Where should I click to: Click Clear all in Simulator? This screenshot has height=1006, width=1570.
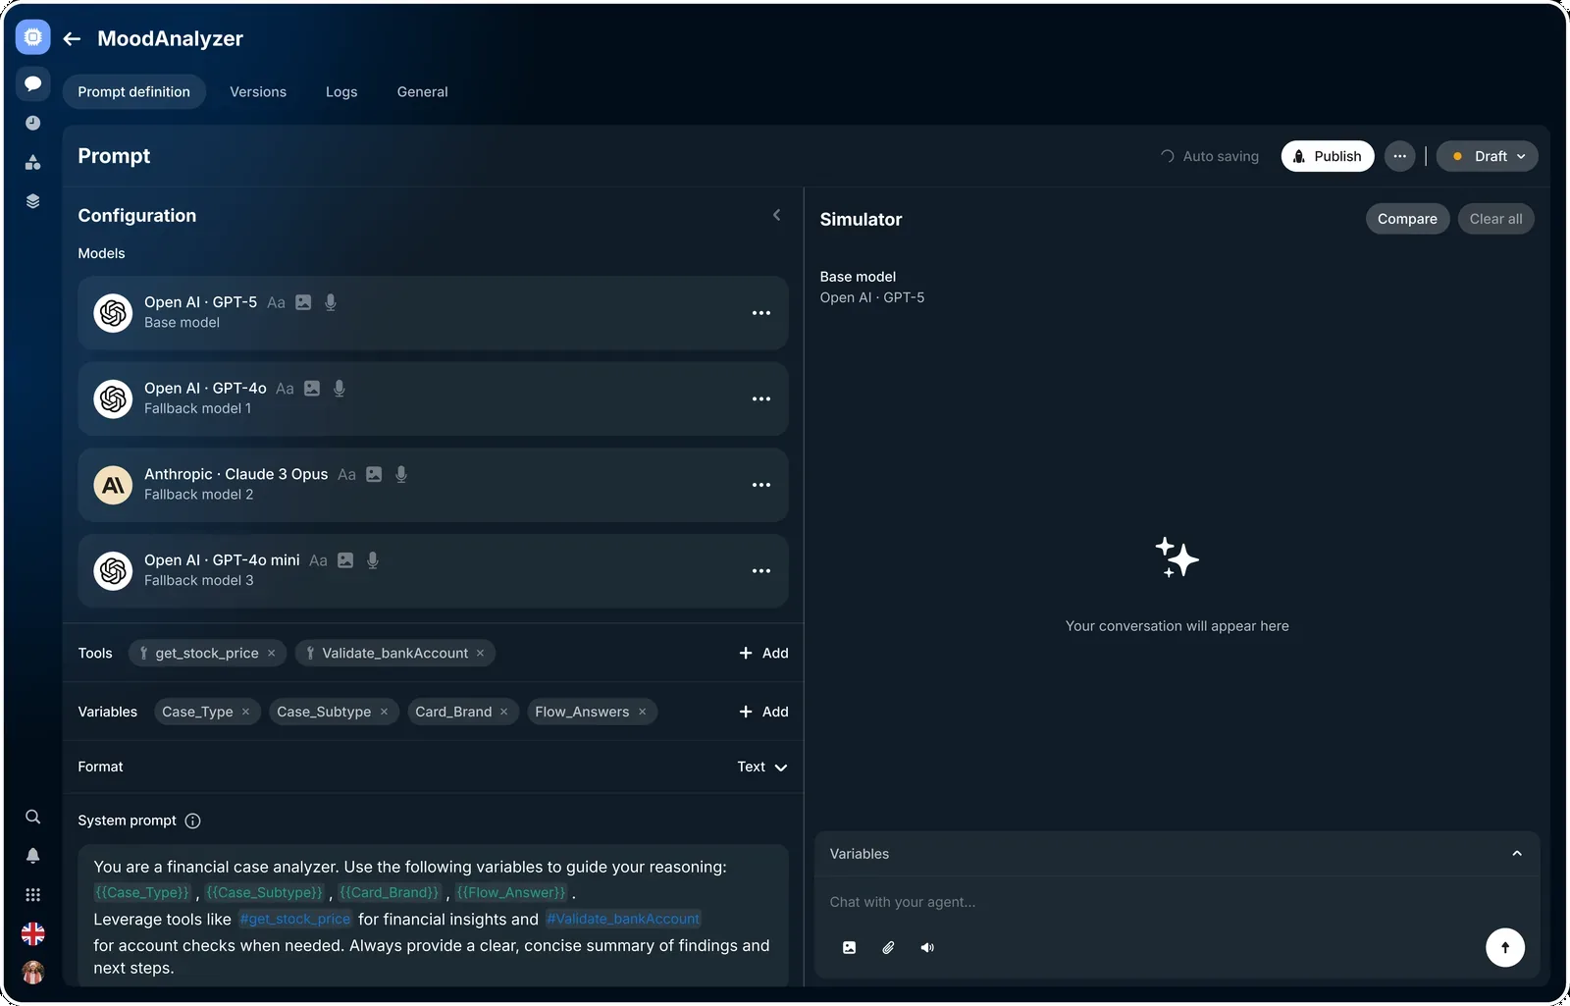click(1495, 219)
